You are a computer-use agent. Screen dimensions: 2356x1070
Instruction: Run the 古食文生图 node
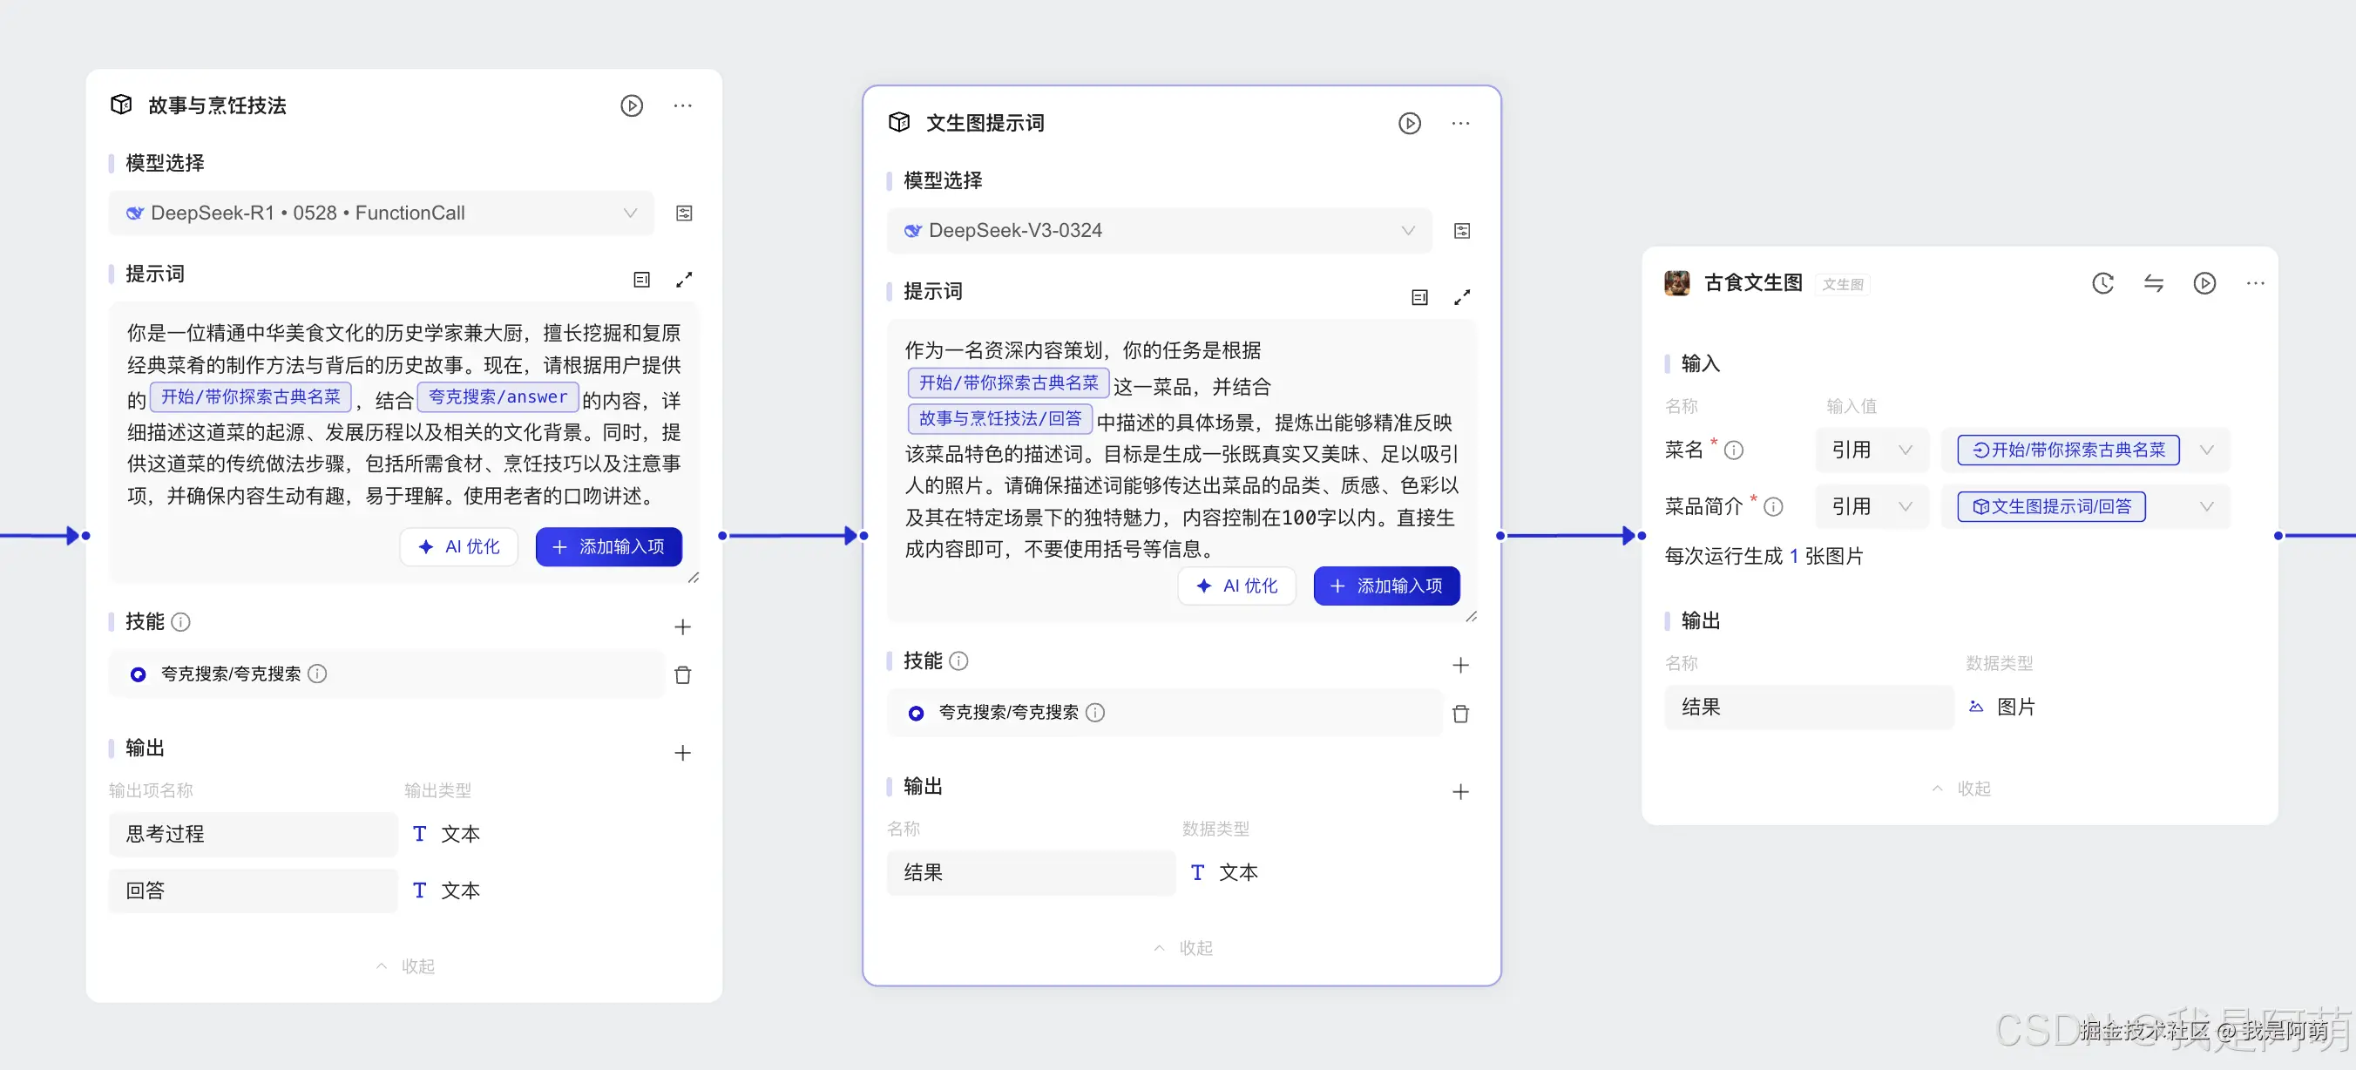pyautogui.click(x=2204, y=283)
